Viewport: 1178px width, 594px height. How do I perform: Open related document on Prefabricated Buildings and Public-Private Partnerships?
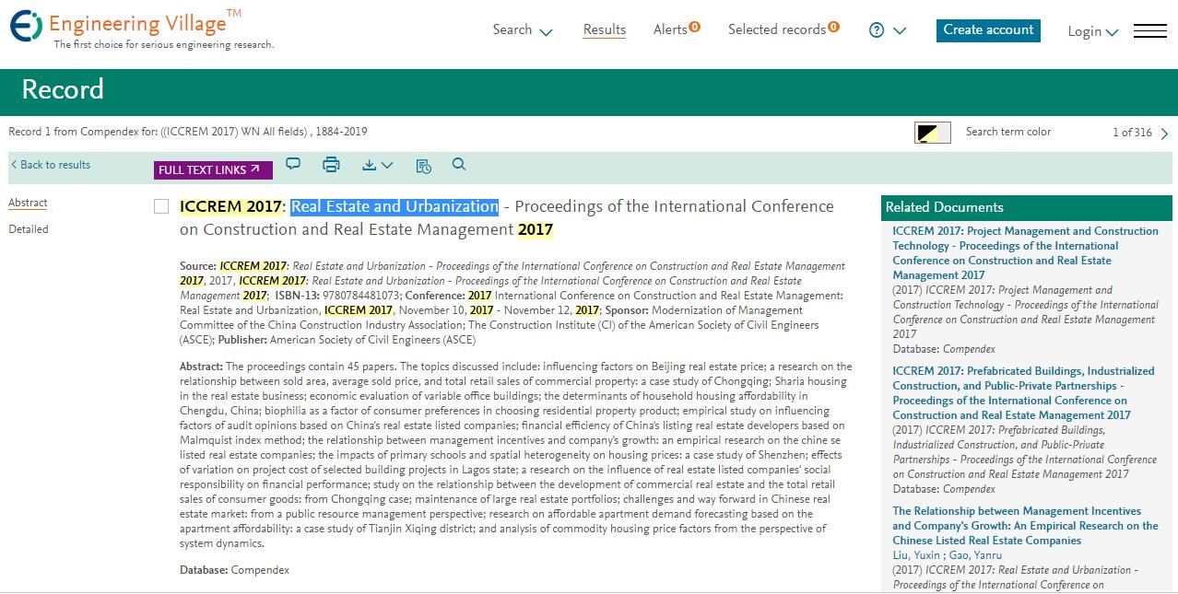(x=1023, y=393)
